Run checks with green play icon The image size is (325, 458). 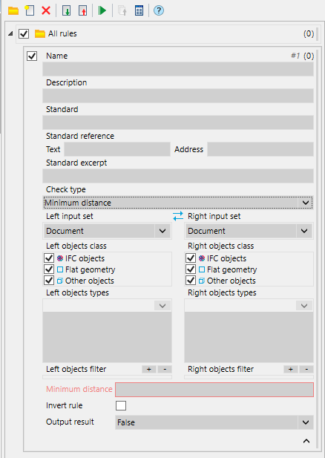click(x=102, y=11)
